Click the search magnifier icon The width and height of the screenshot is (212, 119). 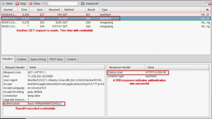(45, 4)
